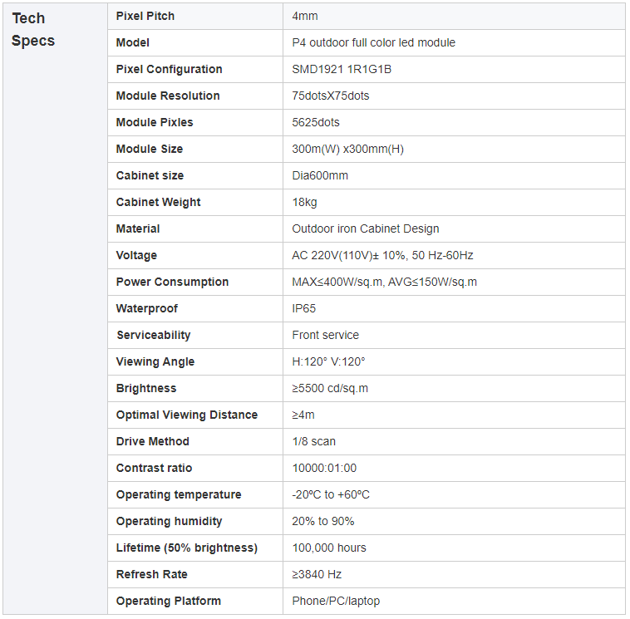Select the 5625dots value
Screen dimensions: 630x619
(x=316, y=122)
